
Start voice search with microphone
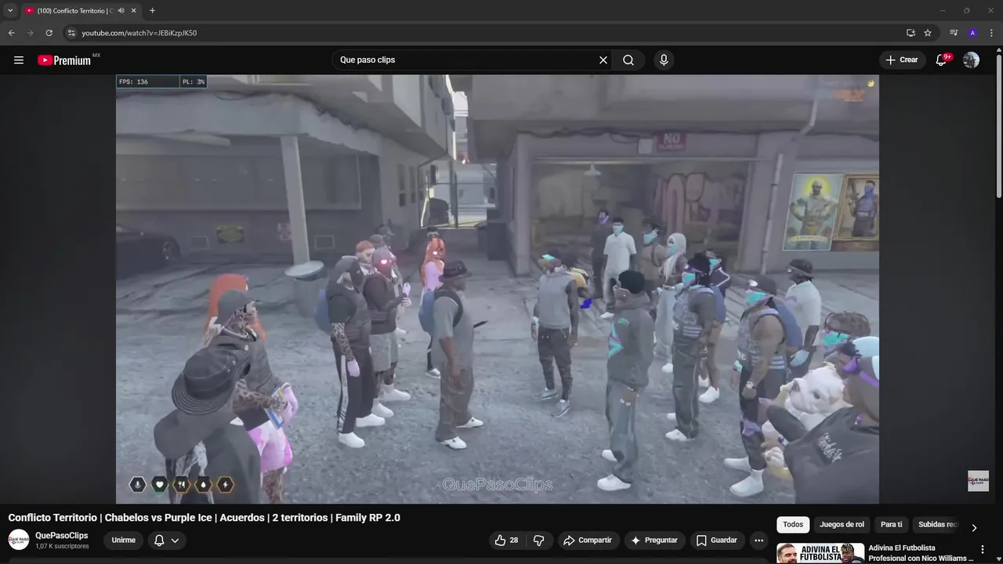click(x=664, y=60)
